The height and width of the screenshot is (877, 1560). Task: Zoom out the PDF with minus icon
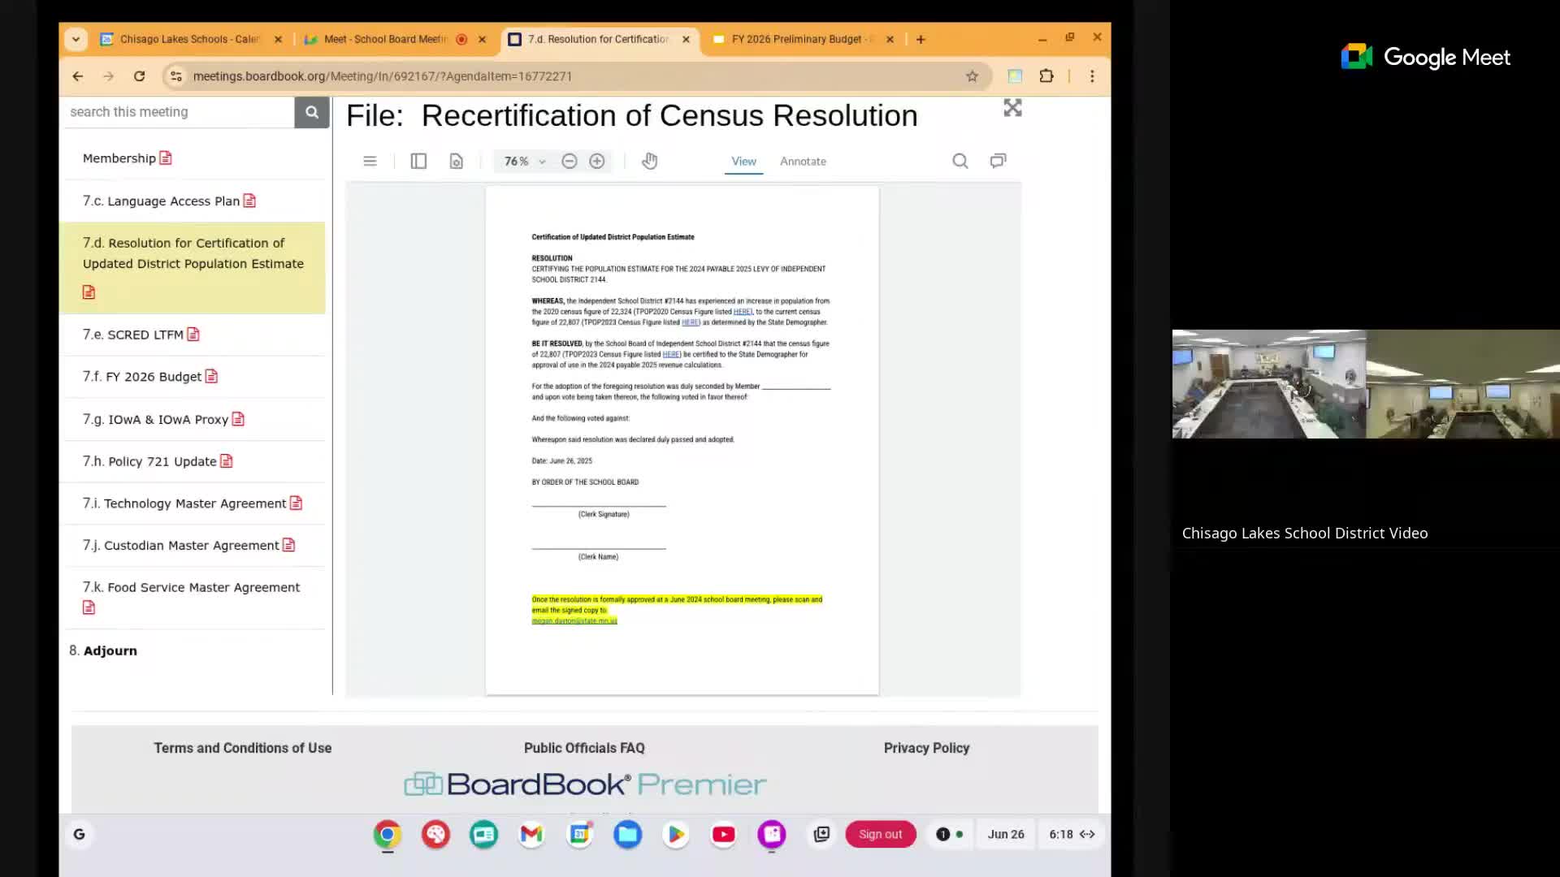click(x=570, y=161)
